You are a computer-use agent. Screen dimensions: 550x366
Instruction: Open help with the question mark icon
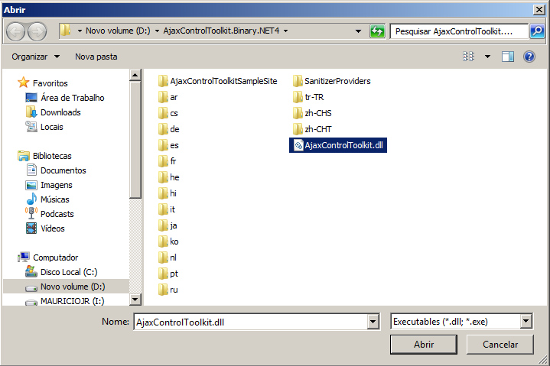point(529,57)
